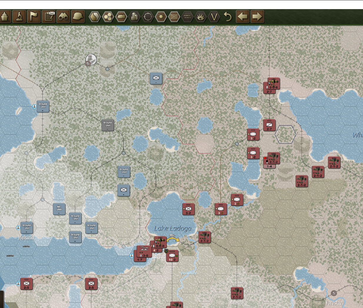This screenshot has height=308, width=363.
Task: Select the 3-2 counter on Lake Ladoga
Action: coord(188,209)
